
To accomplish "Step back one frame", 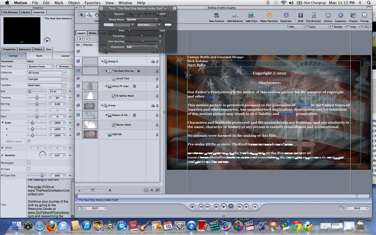I will (239, 207).
